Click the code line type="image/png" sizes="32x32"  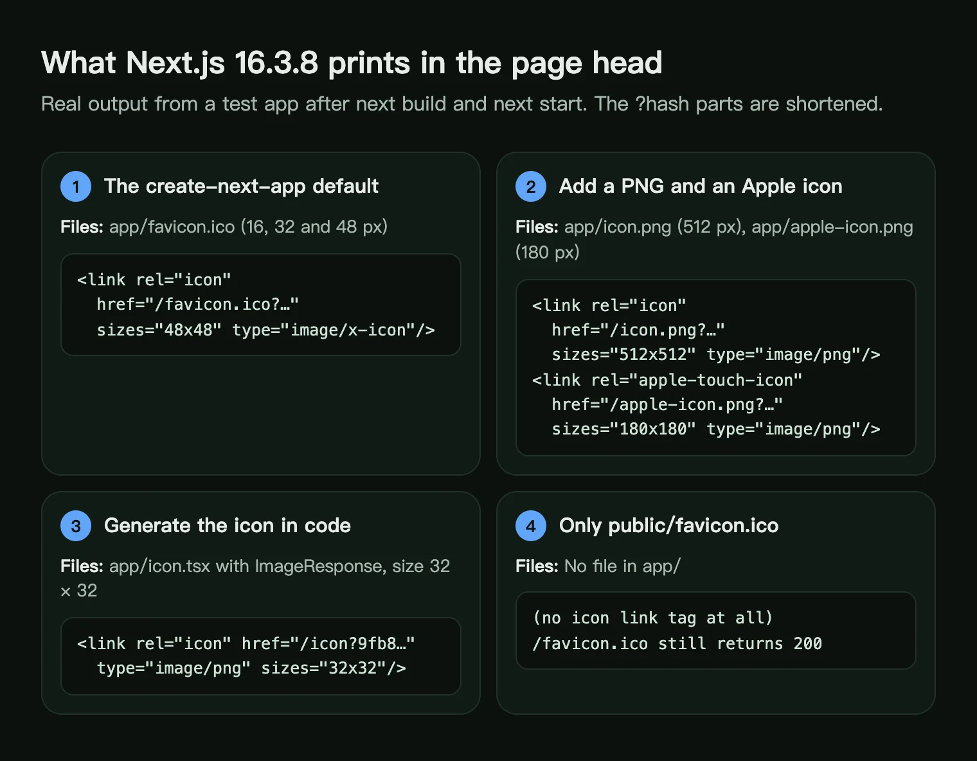(251, 668)
